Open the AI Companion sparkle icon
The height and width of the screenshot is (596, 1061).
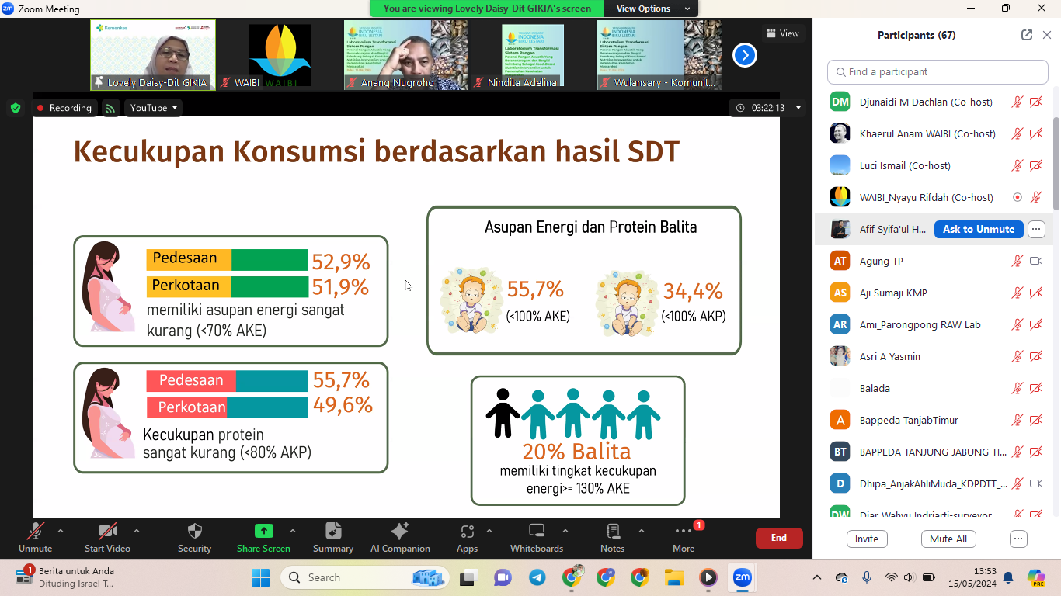400,532
